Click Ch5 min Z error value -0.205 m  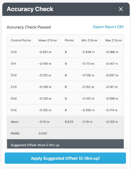[x=88, y=110]
